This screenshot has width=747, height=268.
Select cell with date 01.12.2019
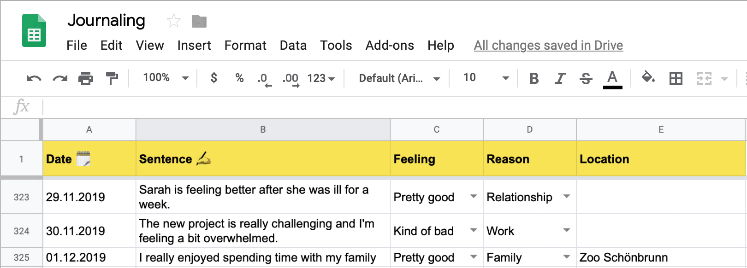tap(89, 257)
